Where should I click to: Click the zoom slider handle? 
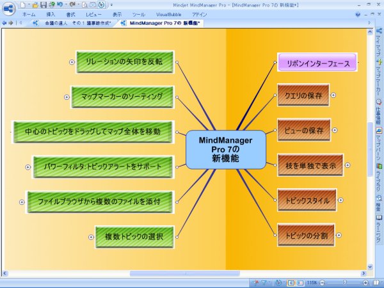click(x=344, y=283)
